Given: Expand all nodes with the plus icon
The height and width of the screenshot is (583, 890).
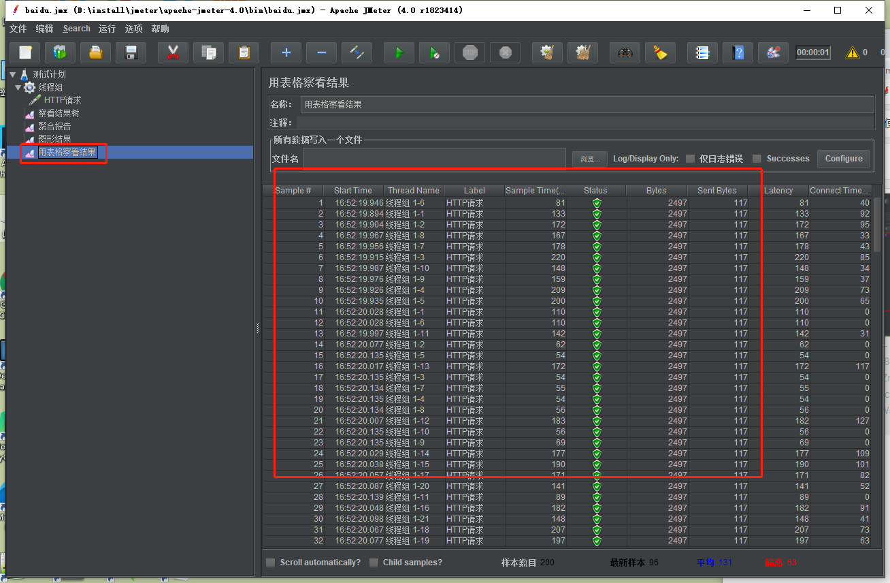Looking at the screenshot, I should click(x=286, y=52).
